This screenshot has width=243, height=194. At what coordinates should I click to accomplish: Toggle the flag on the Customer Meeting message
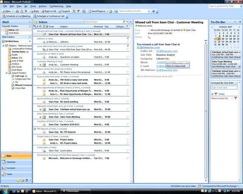(x=128, y=65)
